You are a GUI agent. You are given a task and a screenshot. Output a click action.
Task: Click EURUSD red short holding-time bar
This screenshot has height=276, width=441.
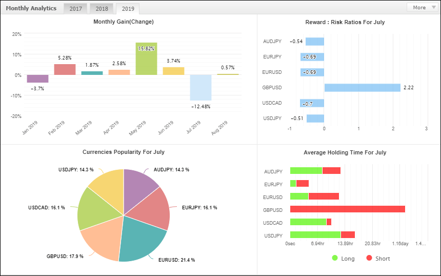tap(324, 196)
